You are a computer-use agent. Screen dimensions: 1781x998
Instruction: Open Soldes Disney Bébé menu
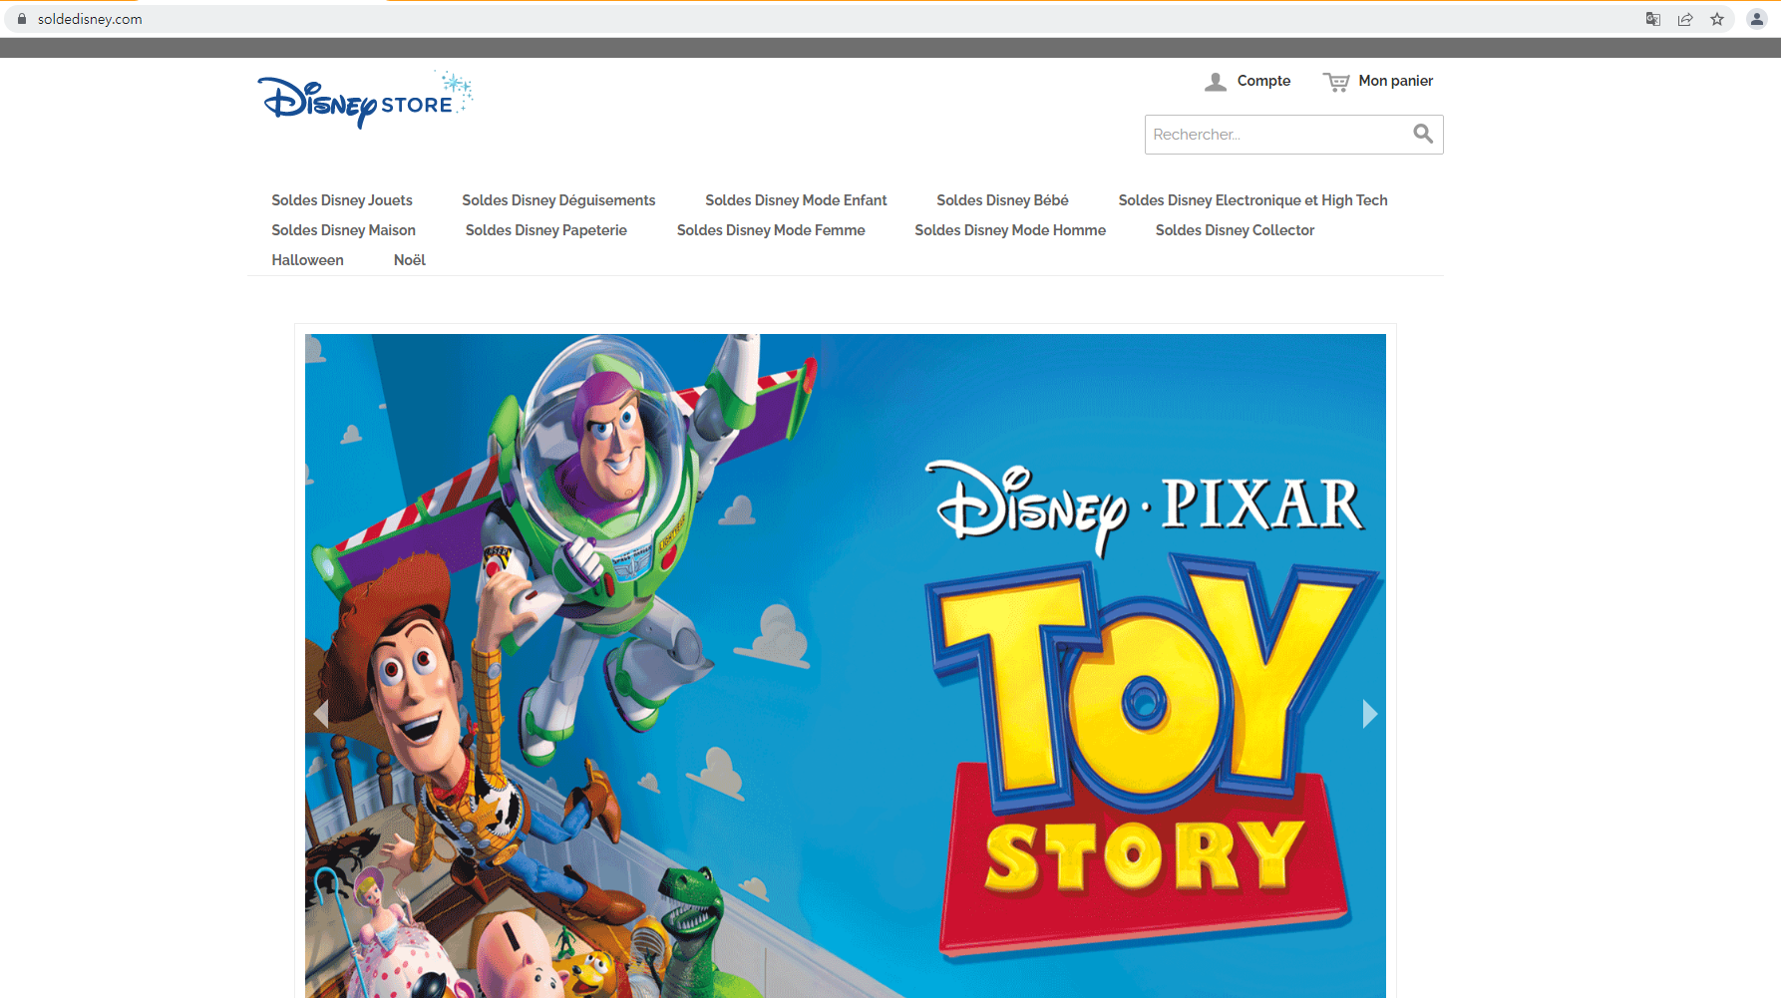coord(1002,200)
